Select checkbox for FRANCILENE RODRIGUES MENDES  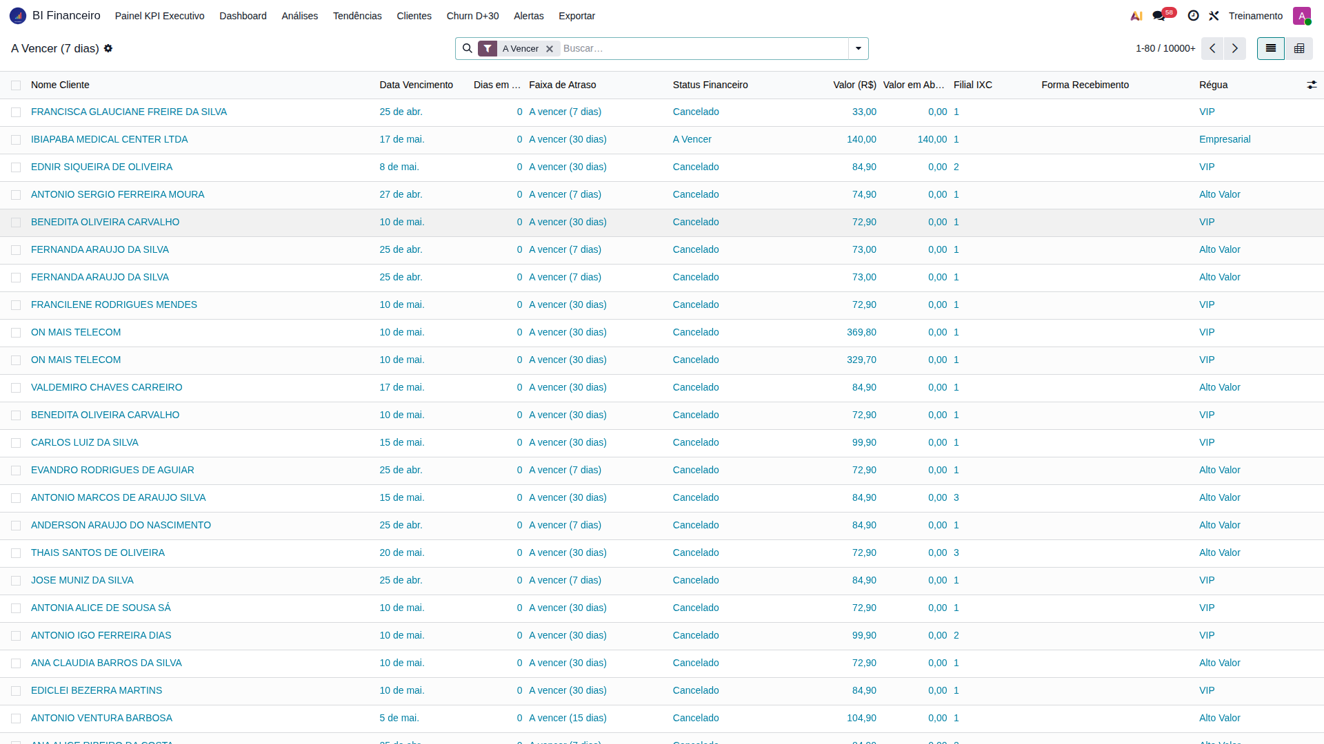tap(16, 305)
